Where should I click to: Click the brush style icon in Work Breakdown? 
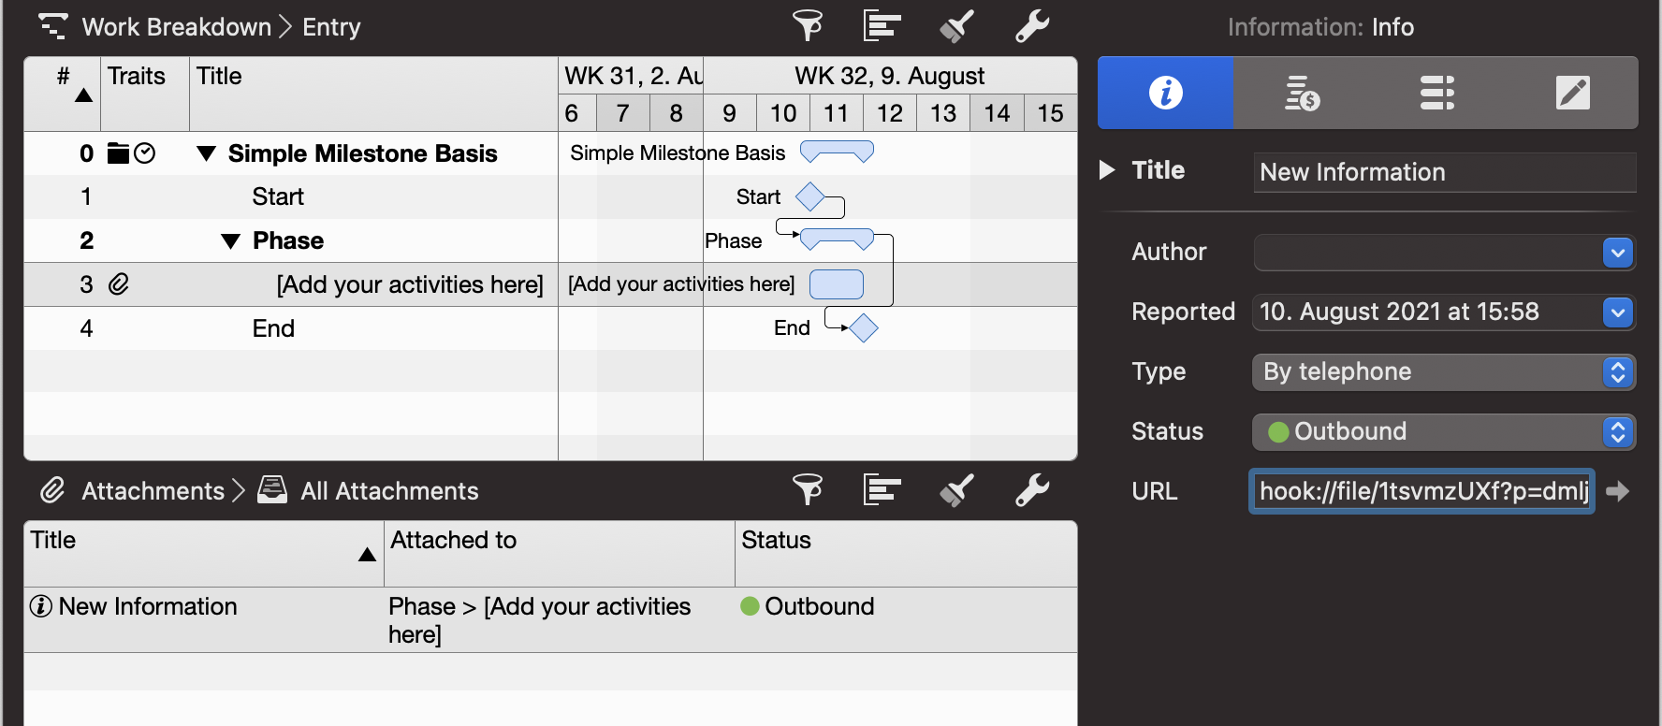tap(956, 26)
